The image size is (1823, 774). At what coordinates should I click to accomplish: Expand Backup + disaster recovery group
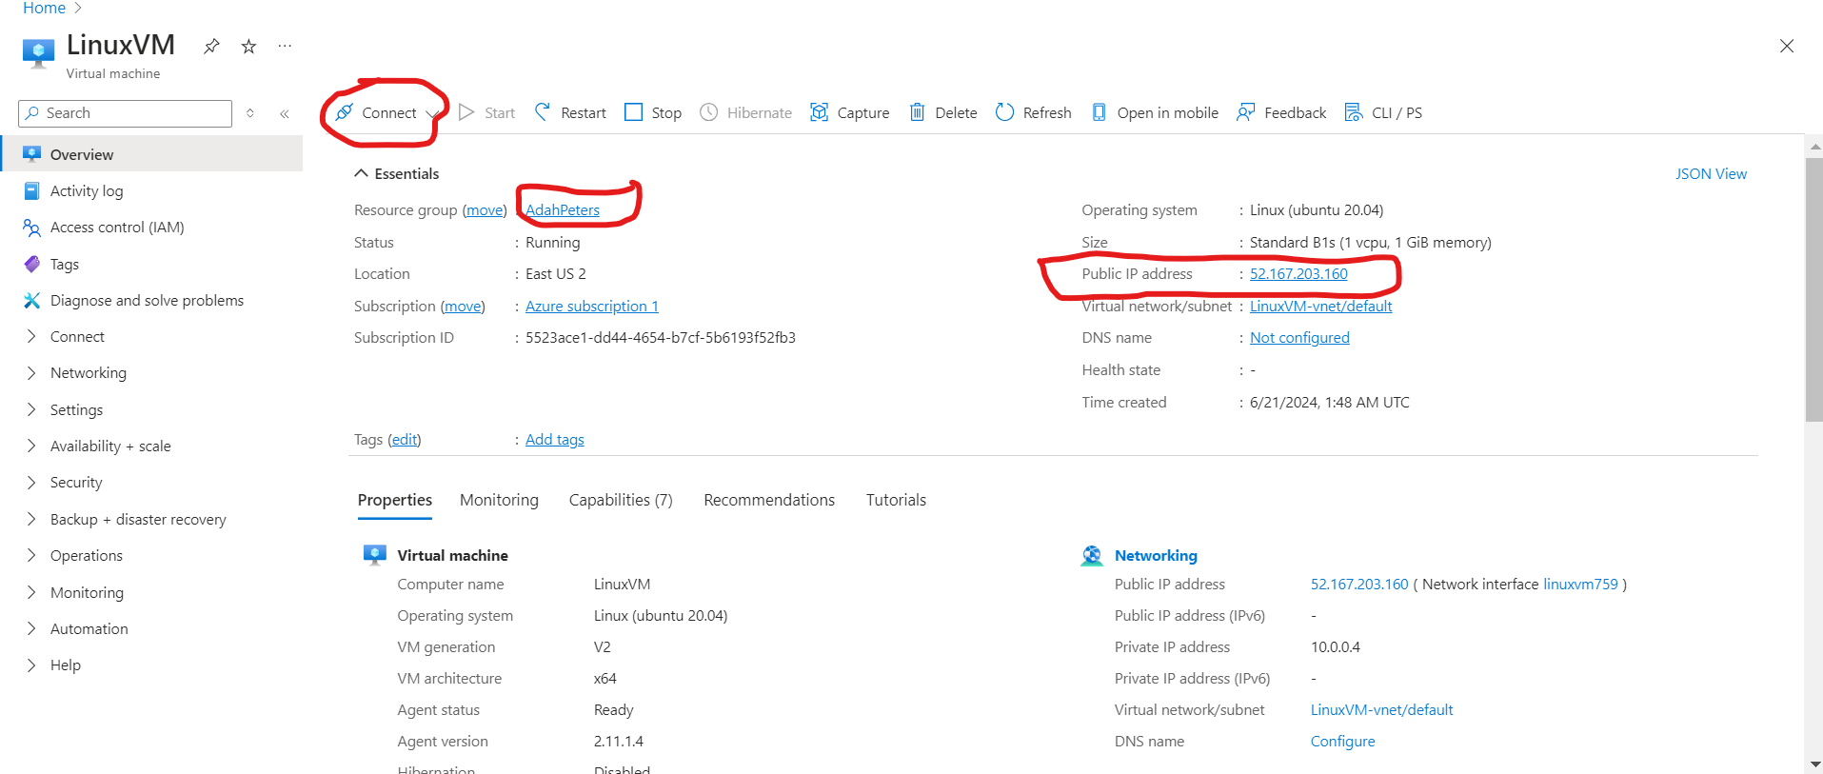(31, 519)
